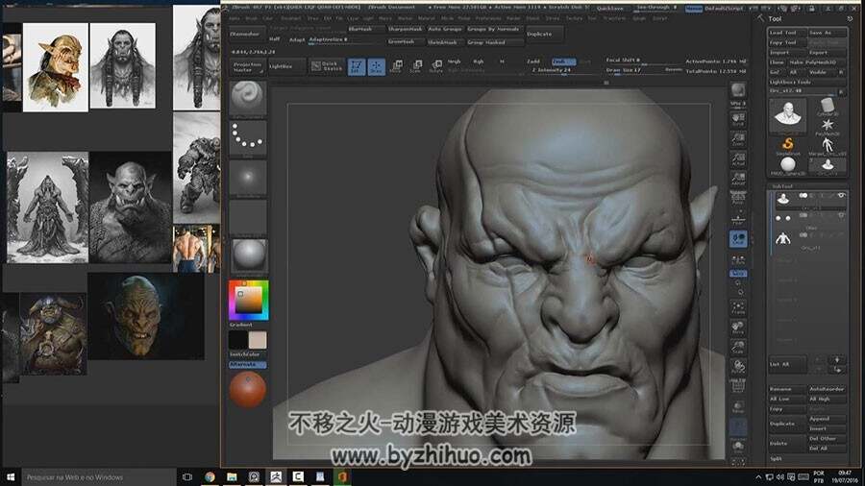Screen dimensions: 865x486
Task: Select the PM3D Sphere3D tool
Action: (788, 166)
